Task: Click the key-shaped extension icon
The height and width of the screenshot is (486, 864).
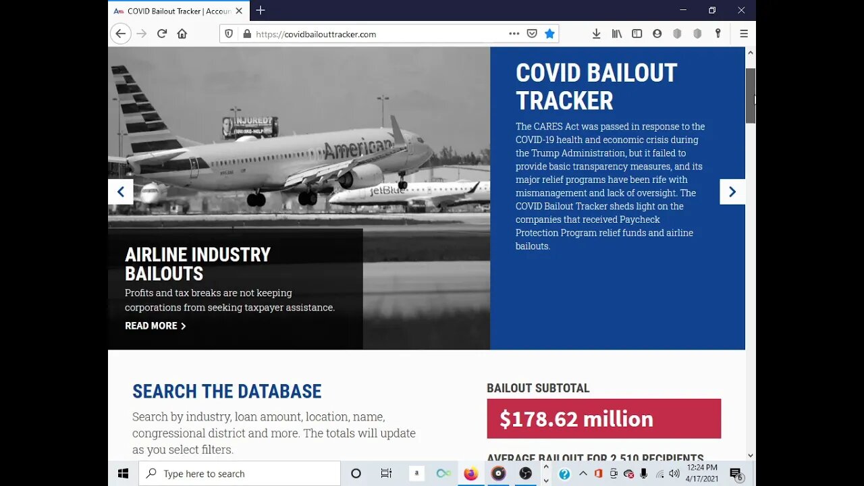Action: click(718, 34)
